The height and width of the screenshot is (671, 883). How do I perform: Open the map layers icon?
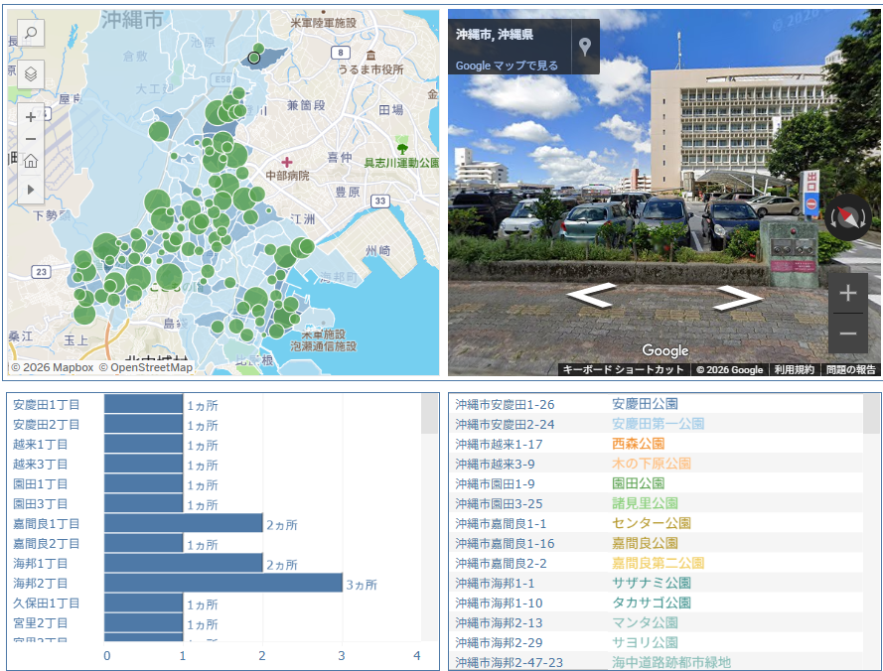click(x=31, y=73)
